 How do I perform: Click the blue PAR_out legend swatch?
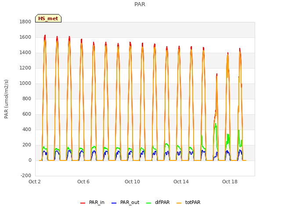(x=114, y=203)
